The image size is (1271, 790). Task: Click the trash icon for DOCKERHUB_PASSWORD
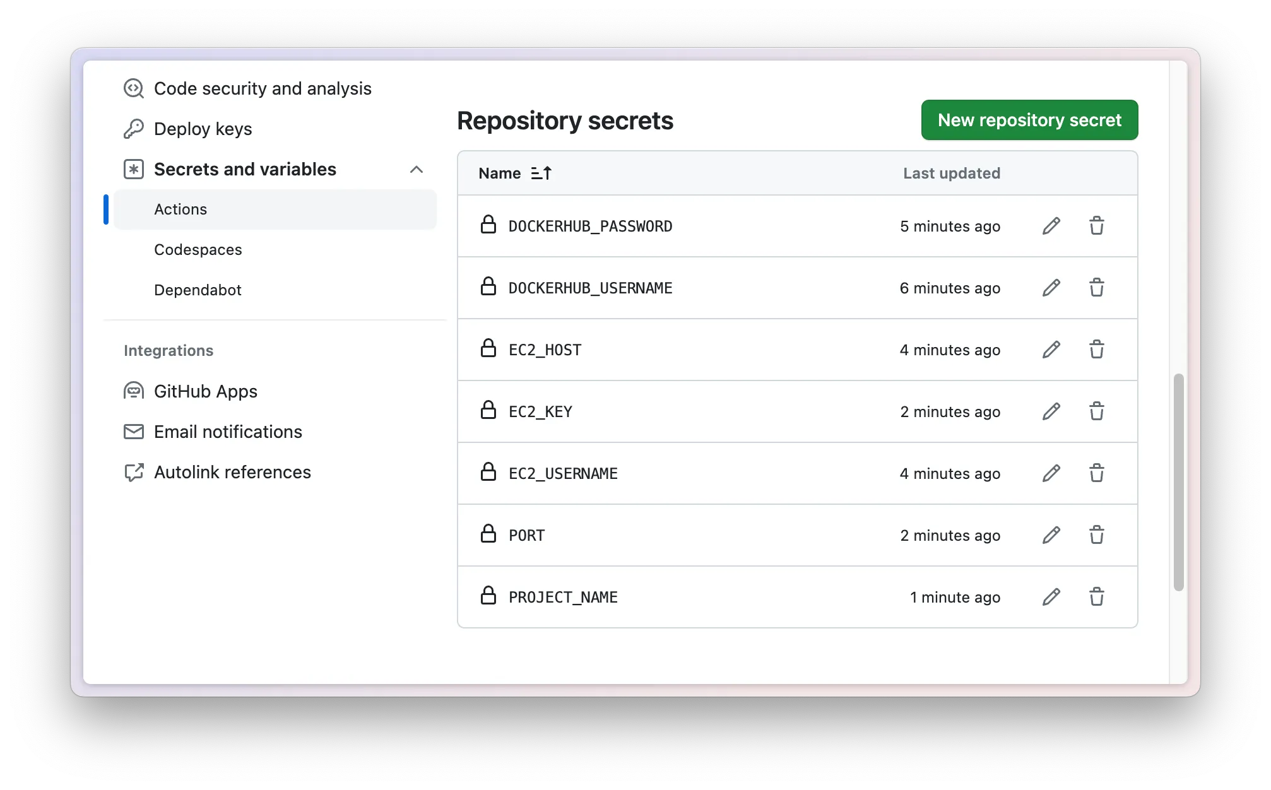(x=1096, y=226)
